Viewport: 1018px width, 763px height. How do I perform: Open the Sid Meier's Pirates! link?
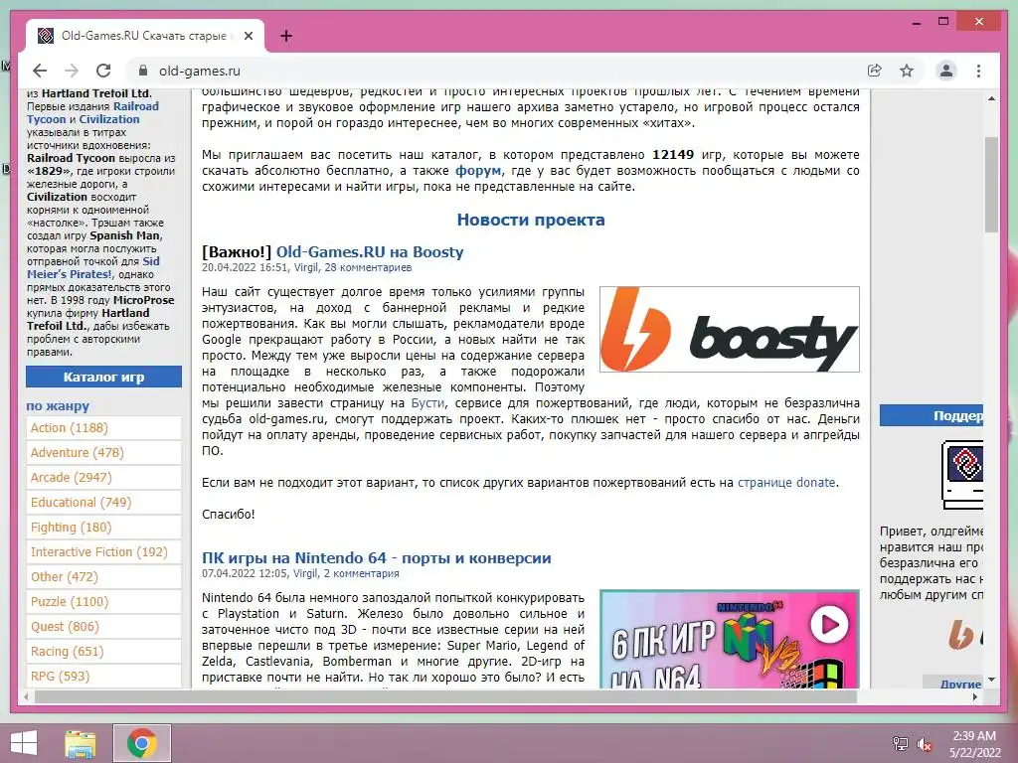click(x=92, y=268)
